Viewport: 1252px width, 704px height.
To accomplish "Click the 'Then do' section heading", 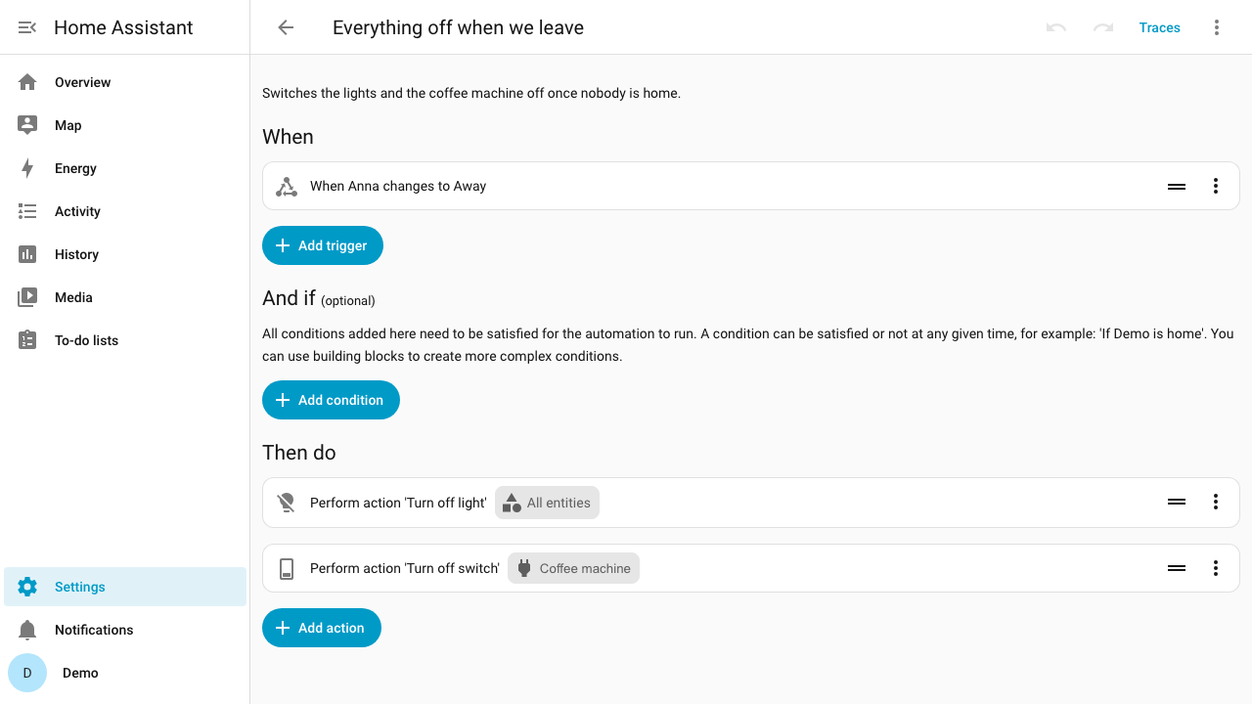I will coord(299,453).
